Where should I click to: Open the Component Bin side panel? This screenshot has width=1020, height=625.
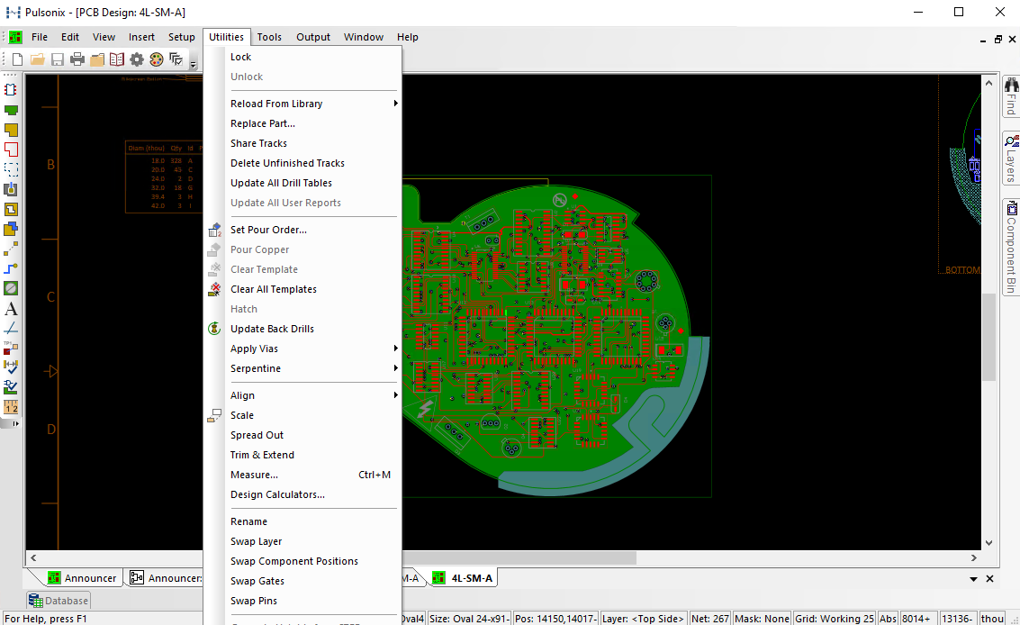tap(1011, 248)
